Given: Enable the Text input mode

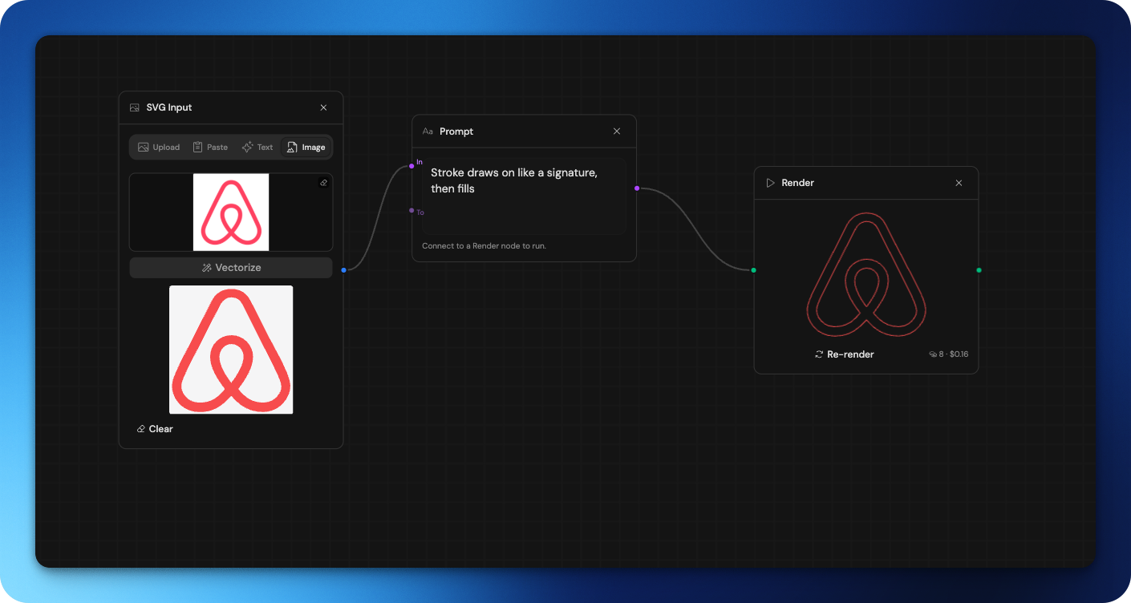Looking at the screenshot, I should [257, 147].
